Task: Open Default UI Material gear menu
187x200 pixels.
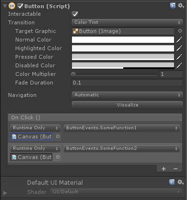Action: [180, 182]
